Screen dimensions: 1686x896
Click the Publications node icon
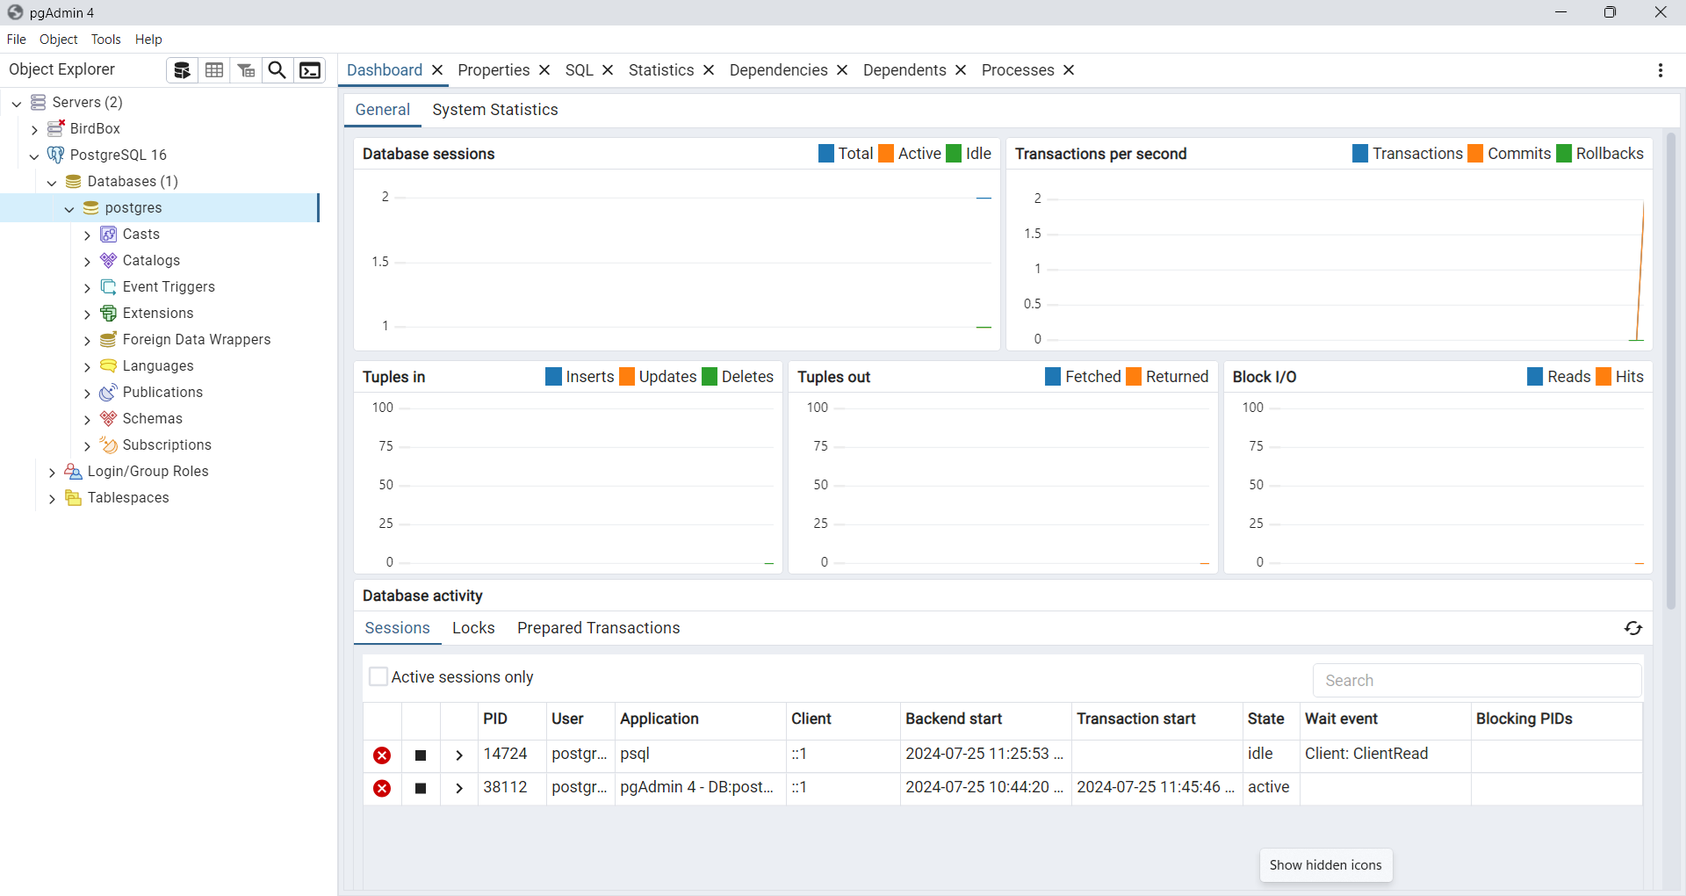click(x=109, y=392)
